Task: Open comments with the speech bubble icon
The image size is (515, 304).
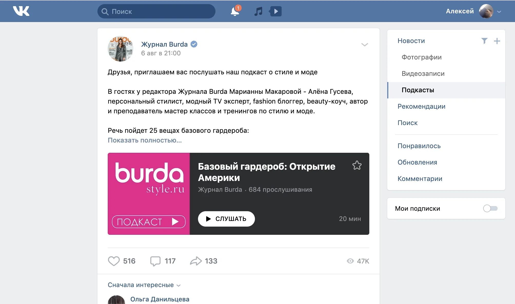Action: (x=155, y=261)
